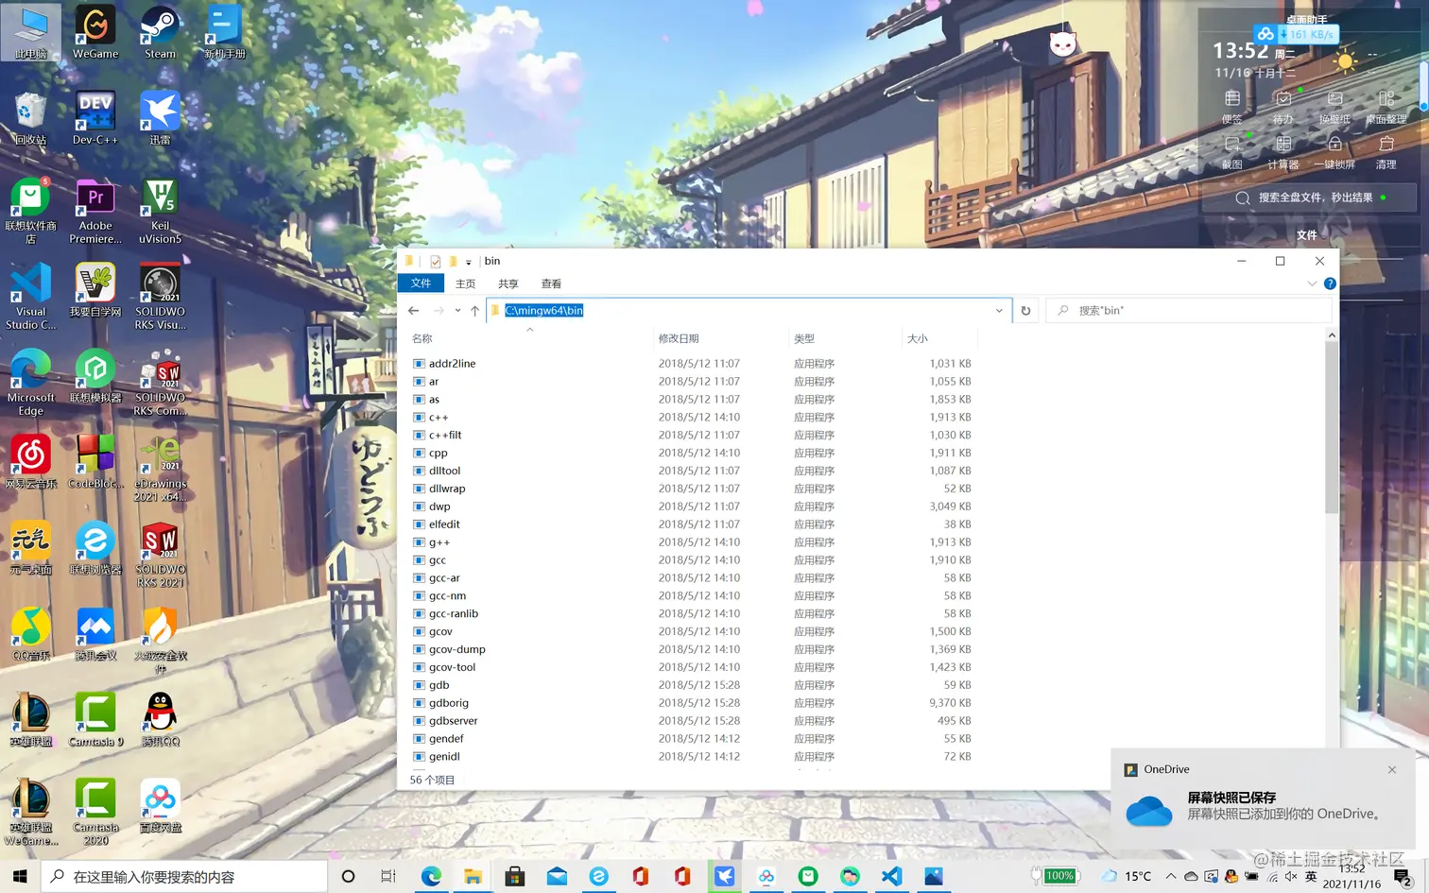Open recent locations dropdown beside forward arrow
This screenshot has height=893, width=1429.
point(457,310)
